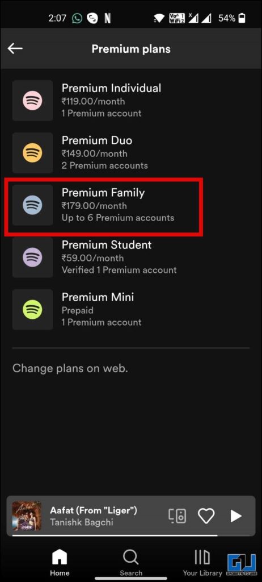Select the blue Premium Family icon
Viewport: 262px width, 582px height.
[33, 205]
